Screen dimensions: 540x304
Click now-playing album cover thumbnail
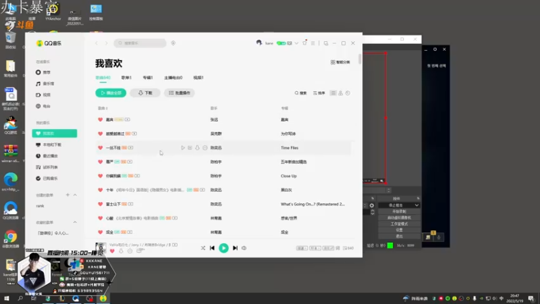click(101, 248)
